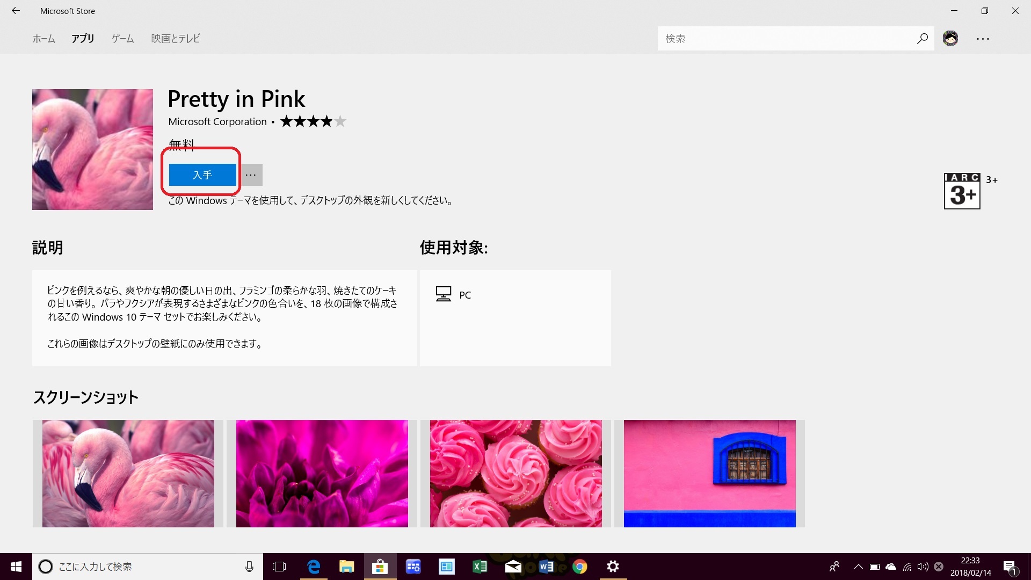Screen dimensions: 1031x580
Task: Open File Explorer from the taskbar
Action: click(347, 567)
